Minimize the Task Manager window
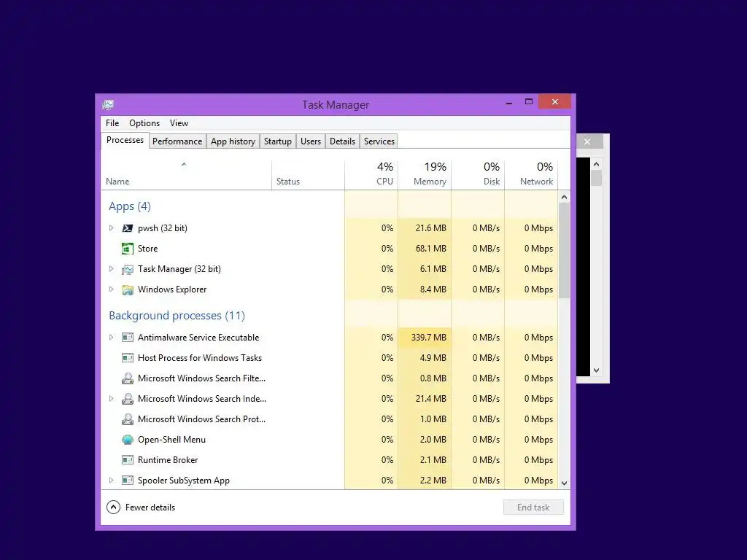The width and height of the screenshot is (747, 560). point(509,102)
